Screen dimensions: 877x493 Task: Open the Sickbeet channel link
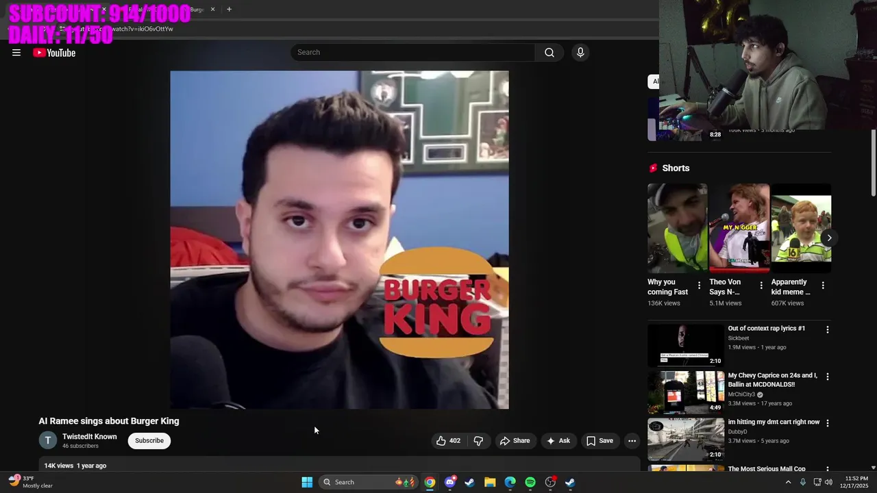pyautogui.click(x=739, y=338)
